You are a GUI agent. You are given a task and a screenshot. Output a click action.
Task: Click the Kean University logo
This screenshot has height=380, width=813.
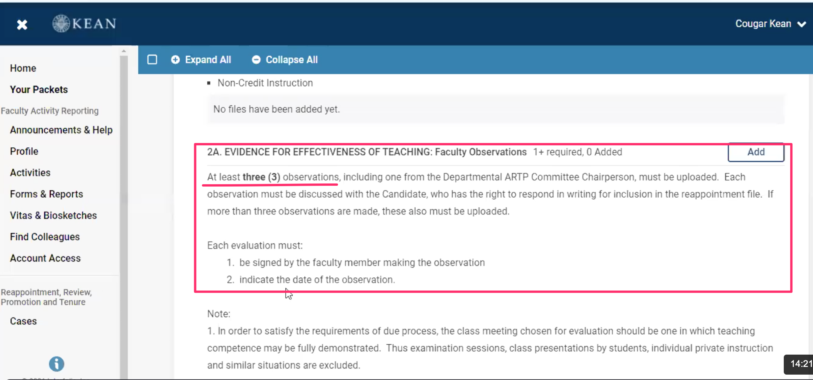(x=84, y=23)
